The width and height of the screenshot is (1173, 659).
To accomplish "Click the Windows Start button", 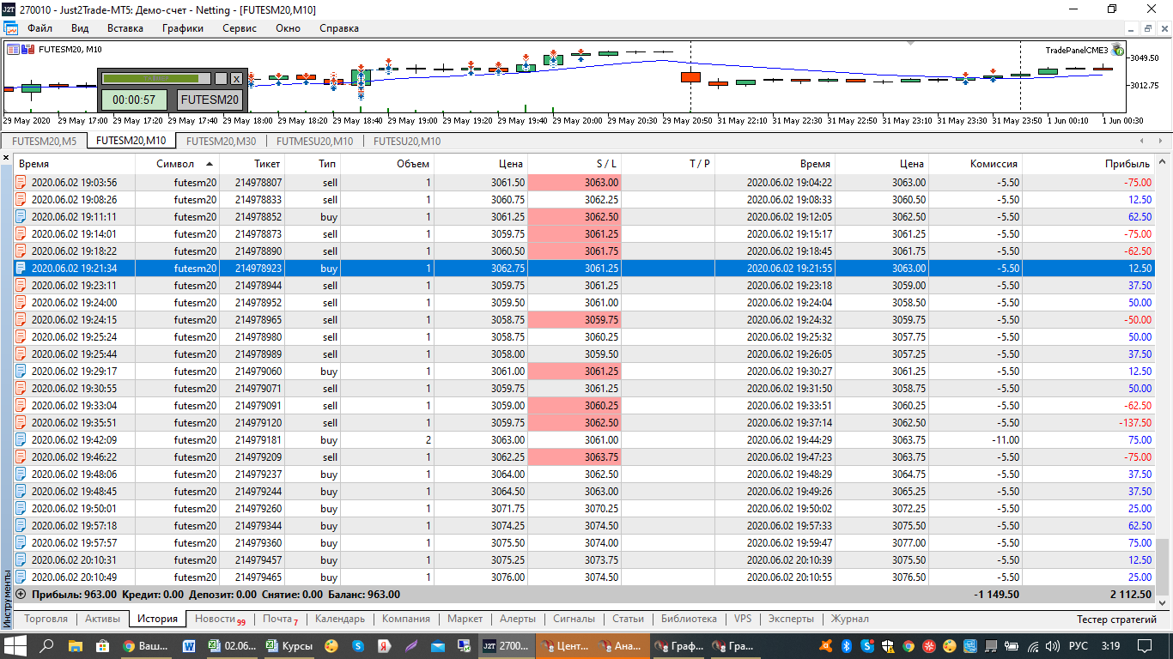I will coord(16,645).
